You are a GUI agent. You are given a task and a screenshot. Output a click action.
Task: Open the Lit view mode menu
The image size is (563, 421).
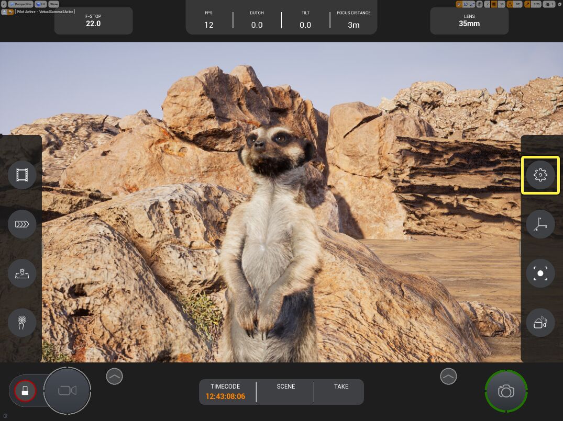tap(41, 4)
